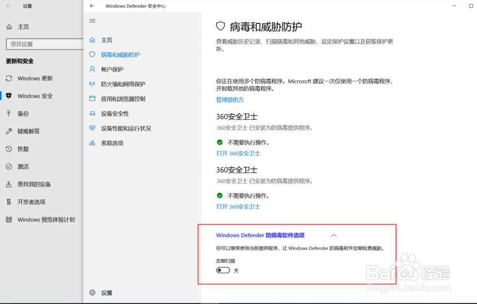Click the 防火墙和网络保护 signal icon
The width and height of the screenshot is (477, 304).
pos(92,84)
